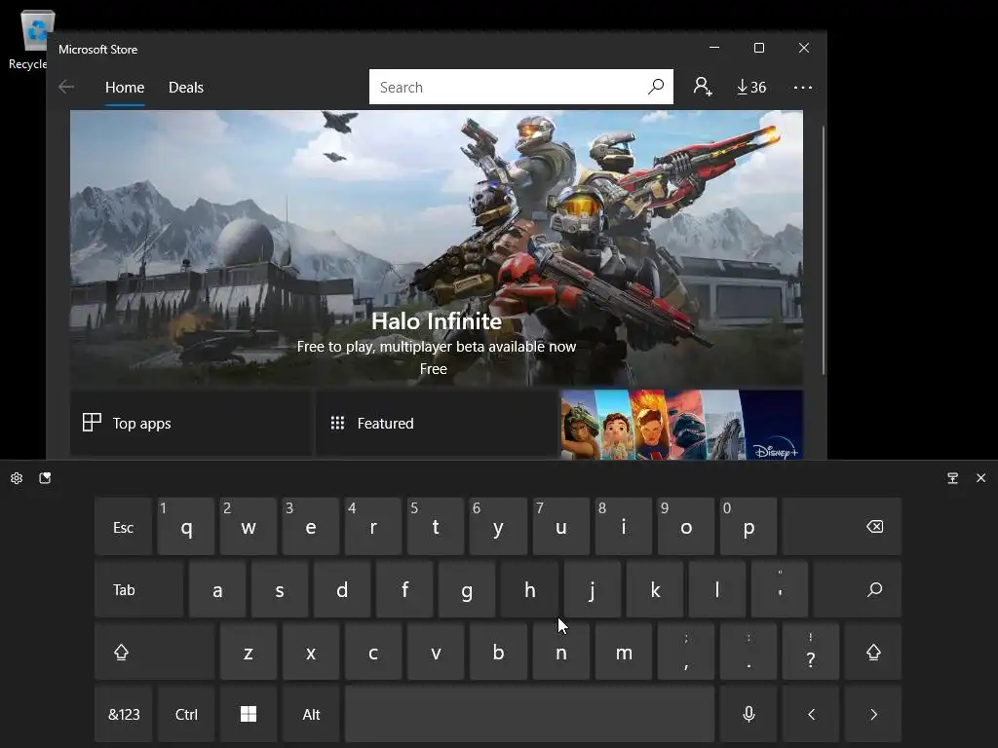The width and height of the screenshot is (998, 748).
Task: Tap the k key
Action: (x=654, y=589)
